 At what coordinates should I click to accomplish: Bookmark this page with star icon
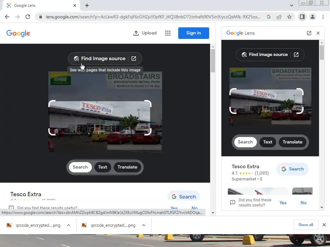pos(289,17)
